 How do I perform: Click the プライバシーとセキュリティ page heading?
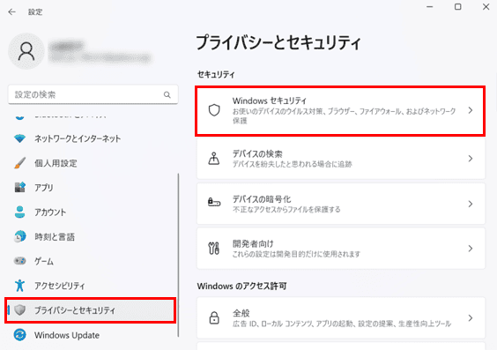278,43
